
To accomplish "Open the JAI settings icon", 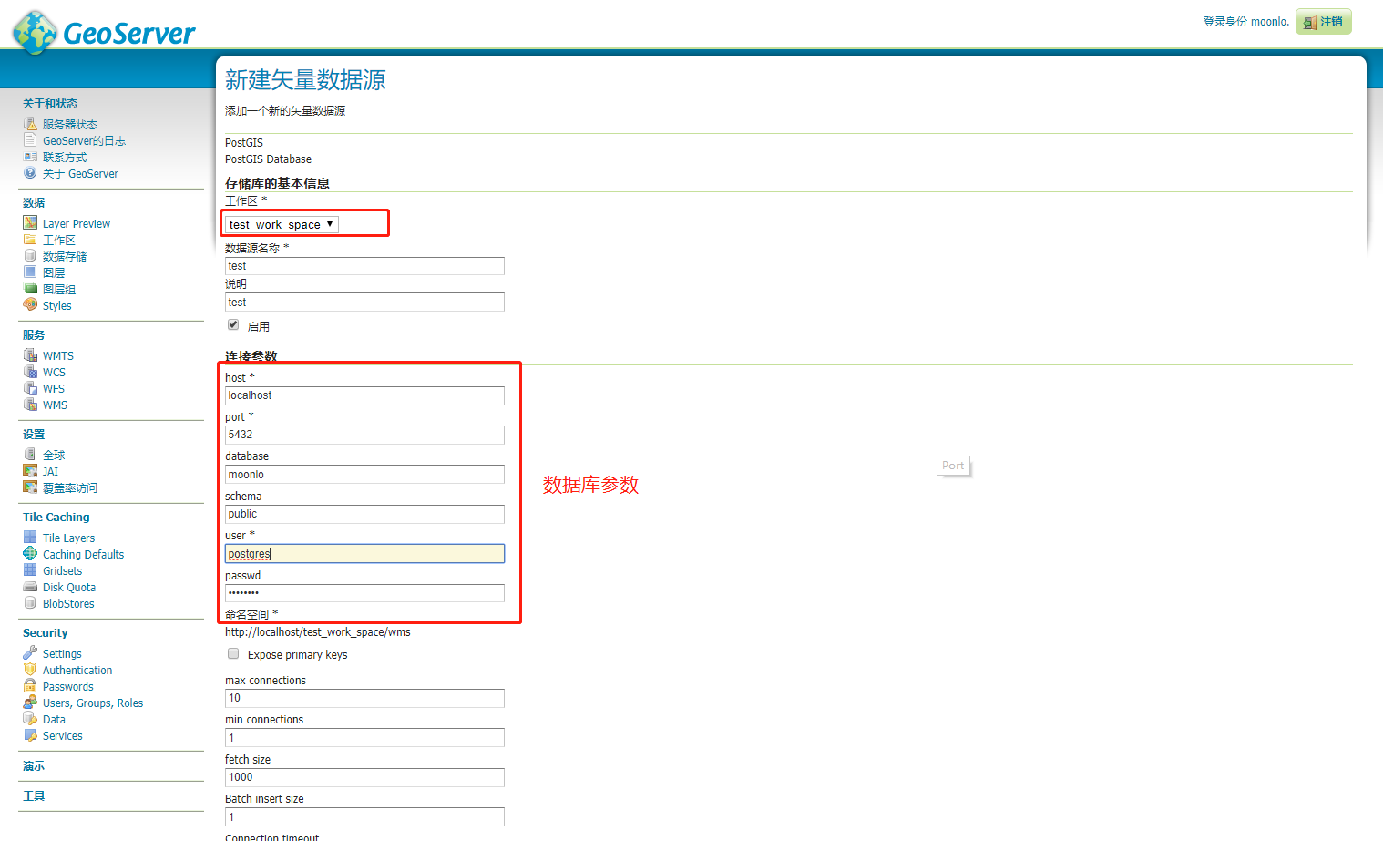I will point(30,471).
